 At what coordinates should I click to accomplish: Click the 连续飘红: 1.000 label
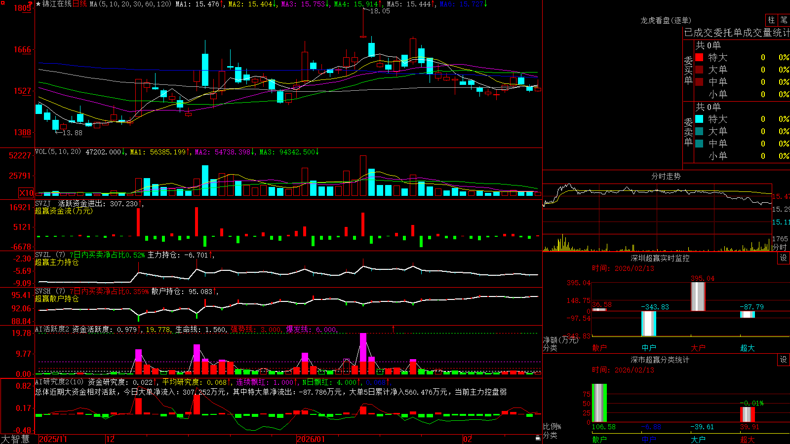pos(266,382)
